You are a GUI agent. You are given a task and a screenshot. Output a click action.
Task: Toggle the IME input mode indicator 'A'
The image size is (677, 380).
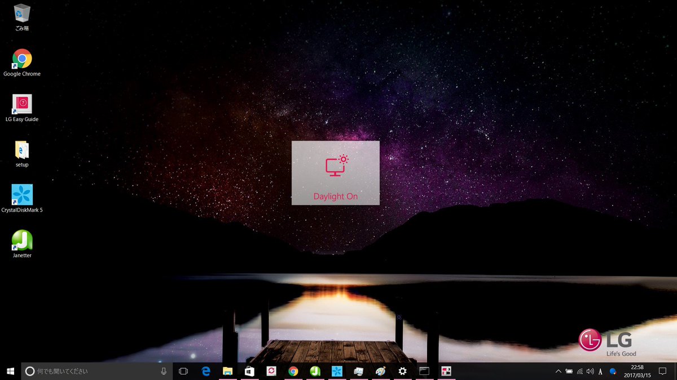(600, 371)
